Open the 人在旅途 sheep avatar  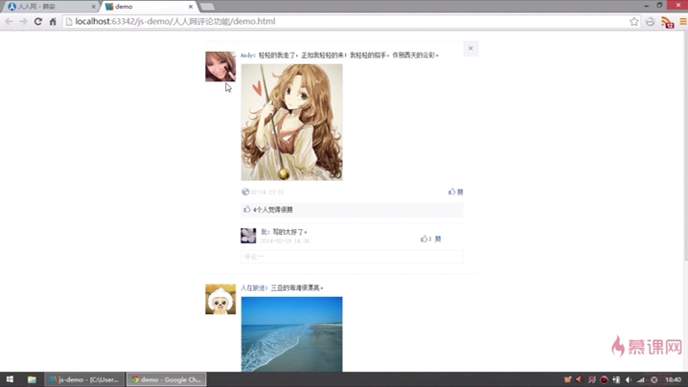coord(220,299)
